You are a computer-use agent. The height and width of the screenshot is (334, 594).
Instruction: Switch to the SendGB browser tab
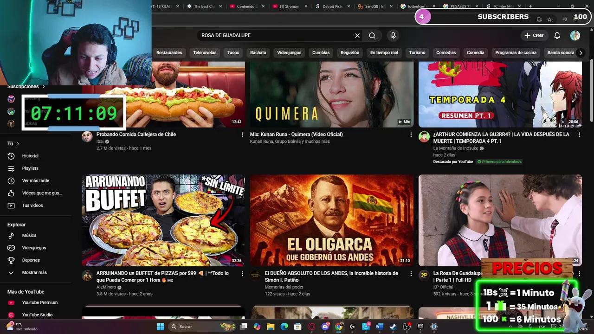[375, 6]
